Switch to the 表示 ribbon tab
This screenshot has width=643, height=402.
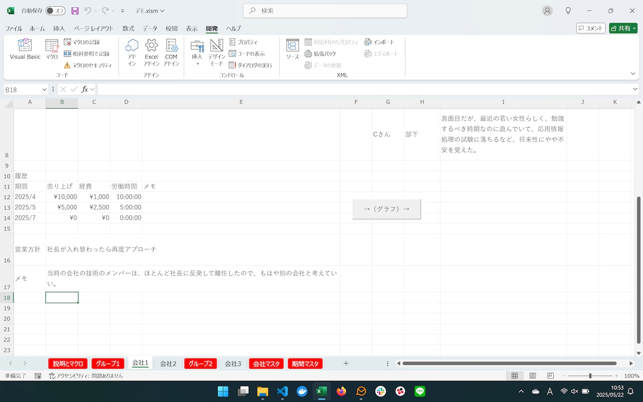pos(191,28)
